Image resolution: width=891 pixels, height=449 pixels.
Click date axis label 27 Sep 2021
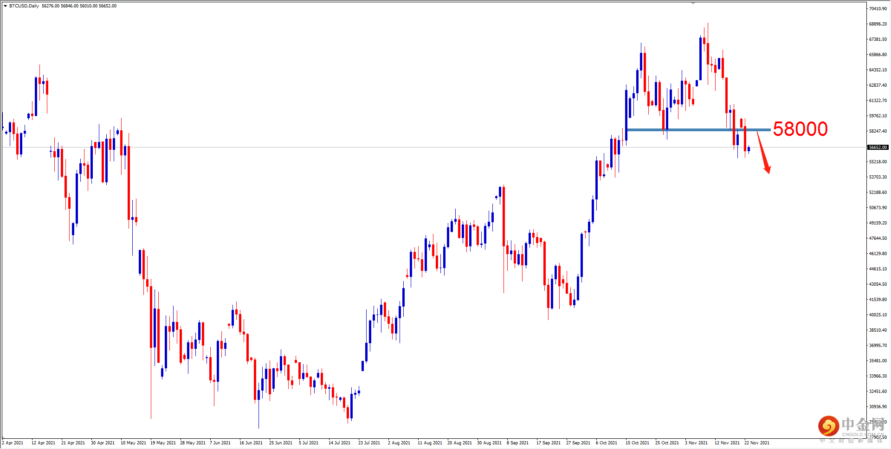click(x=578, y=443)
